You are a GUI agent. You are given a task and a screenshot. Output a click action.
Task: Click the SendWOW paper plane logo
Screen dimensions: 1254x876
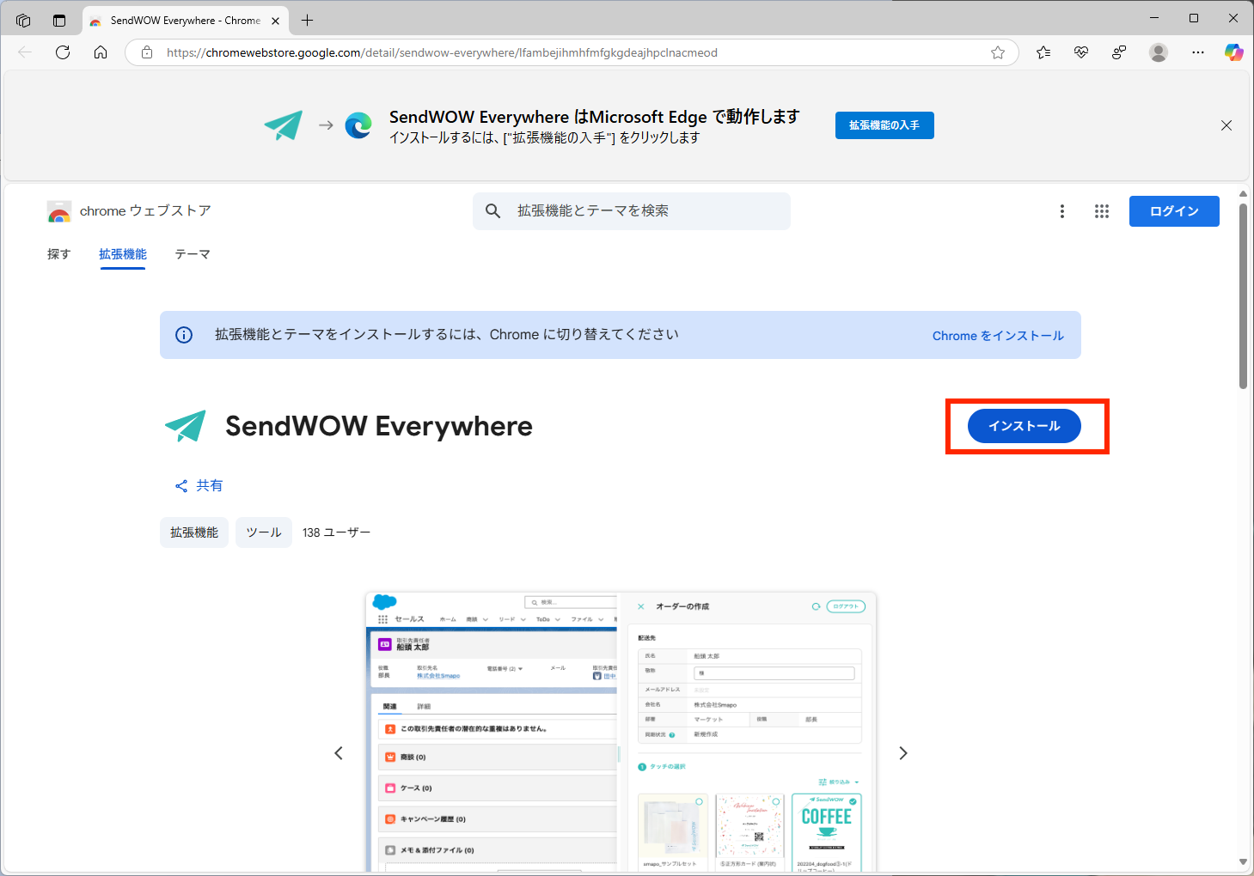[x=186, y=426]
